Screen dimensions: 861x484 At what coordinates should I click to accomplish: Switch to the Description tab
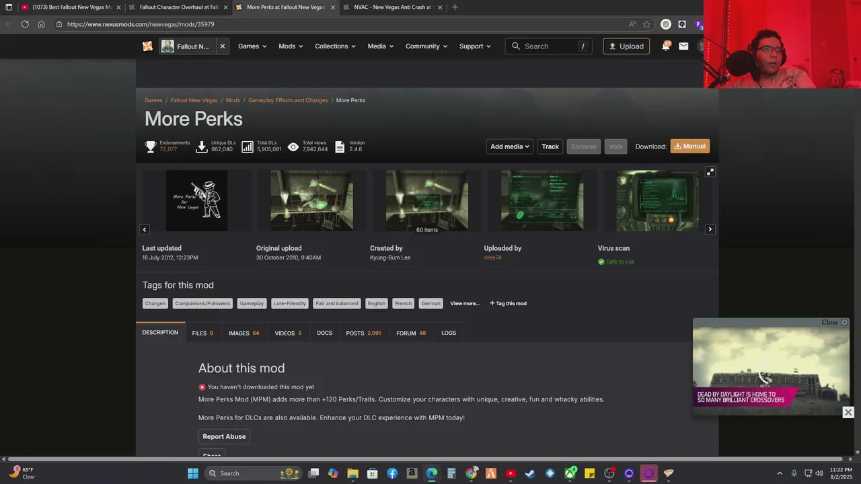160,333
